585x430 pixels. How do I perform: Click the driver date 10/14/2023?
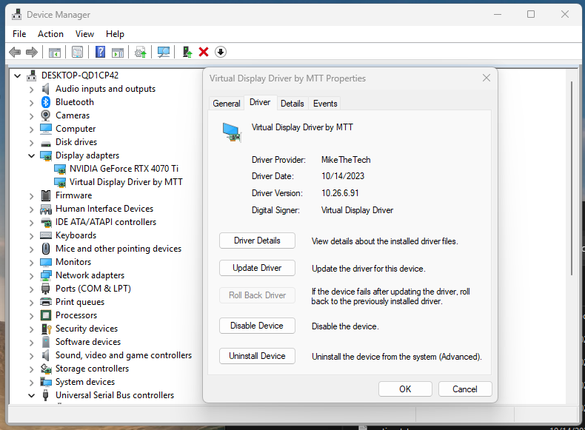[x=343, y=176]
